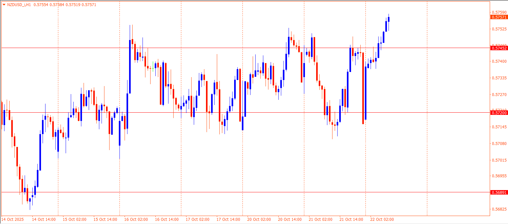Select the 0.56891 red price tag

pyautogui.click(x=499, y=192)
